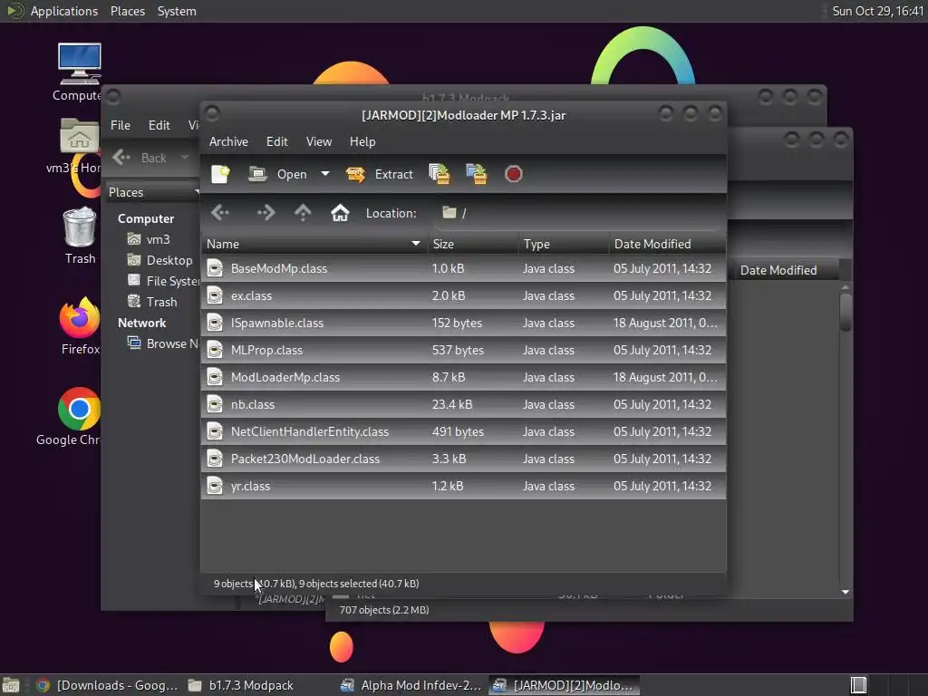Select the nb.class file icon

(x=215, y=405)
